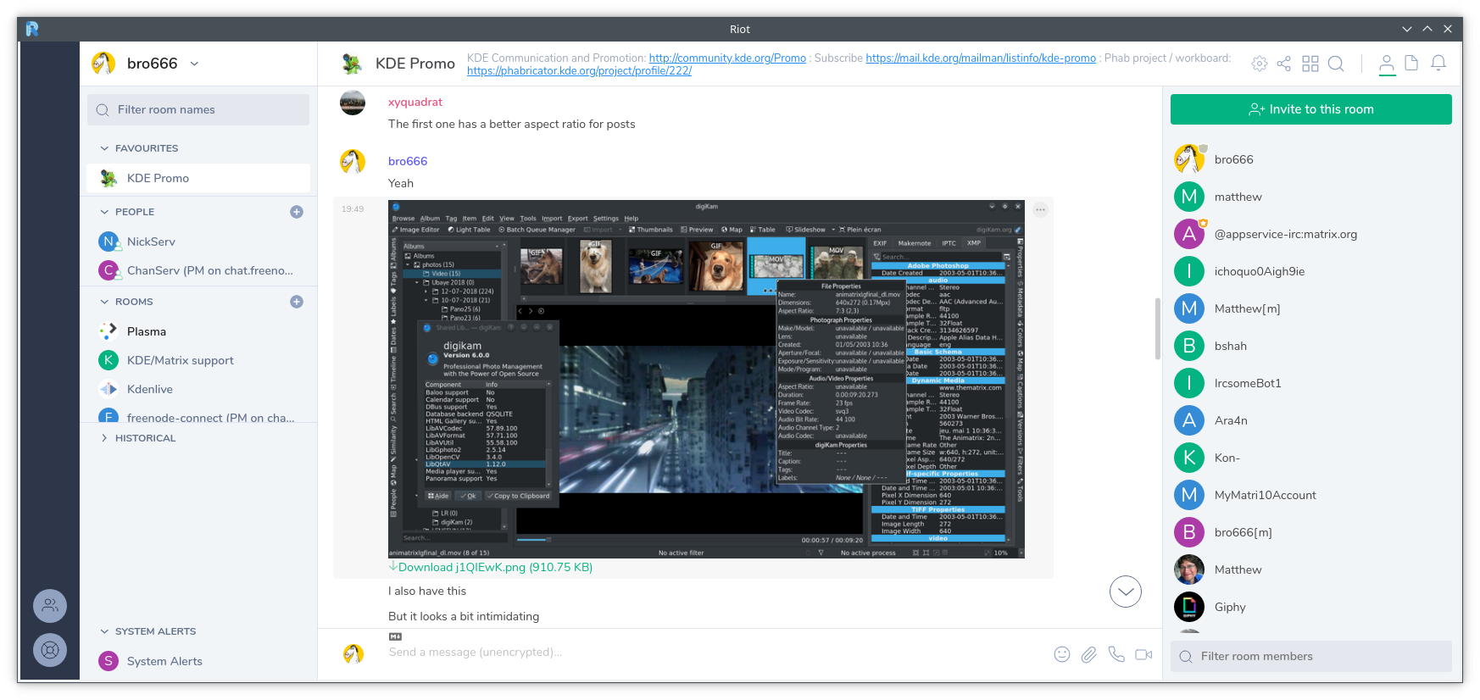Image resolution: width=1480 pixels, height=700 pixels.
Task: Open System Alerts room
Action: [198, 661]
